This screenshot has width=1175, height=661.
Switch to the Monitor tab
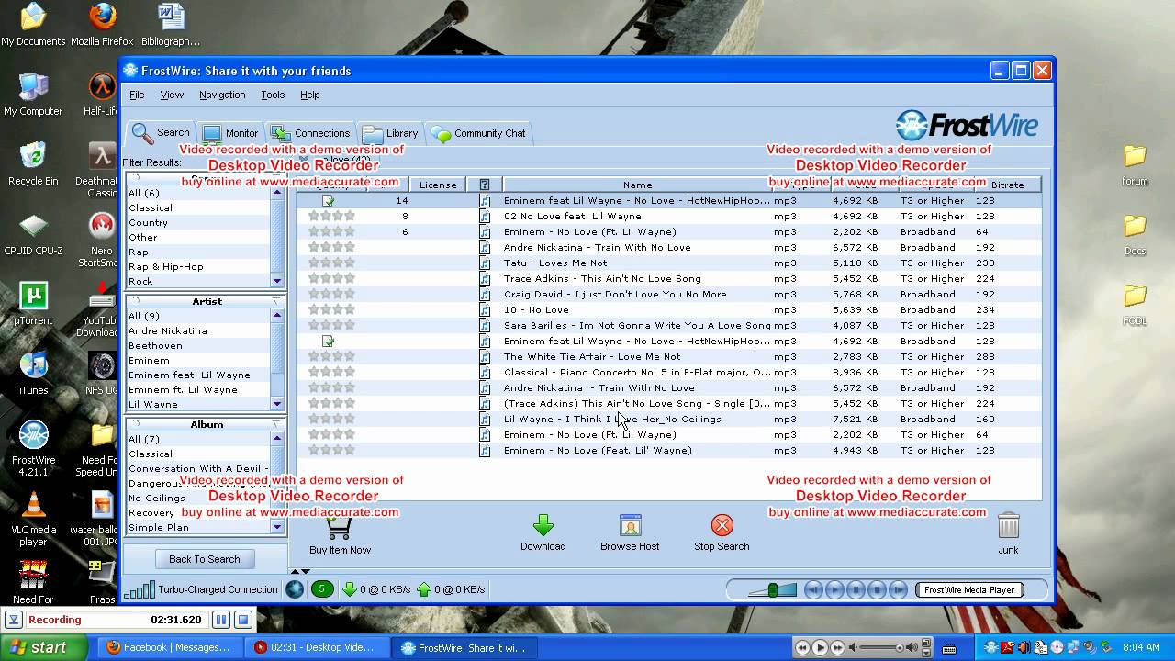pyautogui.click(x=230, y=133)
